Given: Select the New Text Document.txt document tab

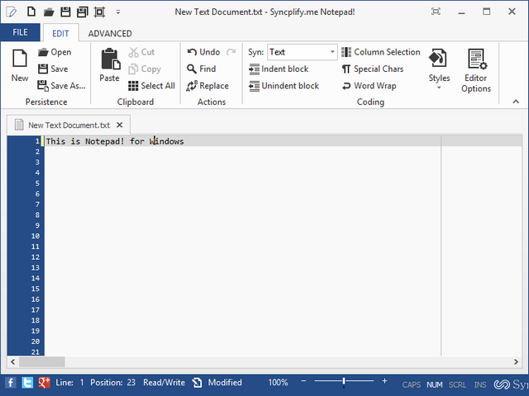Looking at the screenshot, I should pos(69,125).
